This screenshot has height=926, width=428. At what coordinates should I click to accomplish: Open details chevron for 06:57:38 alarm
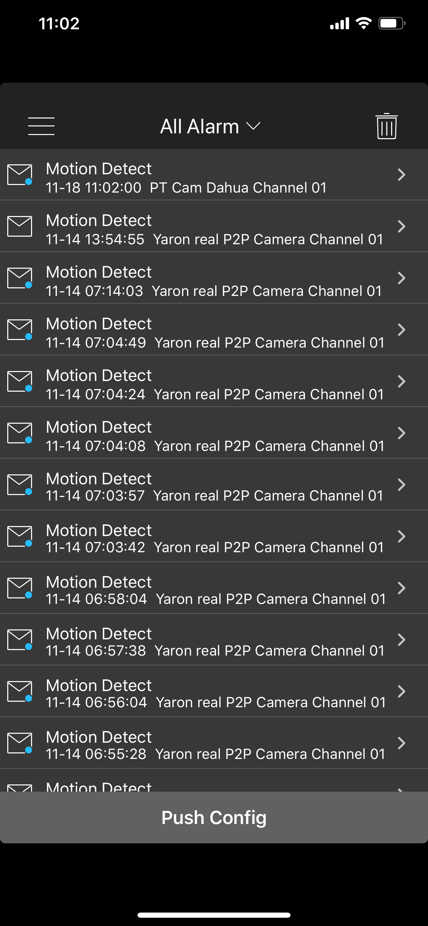click(401, 640)
